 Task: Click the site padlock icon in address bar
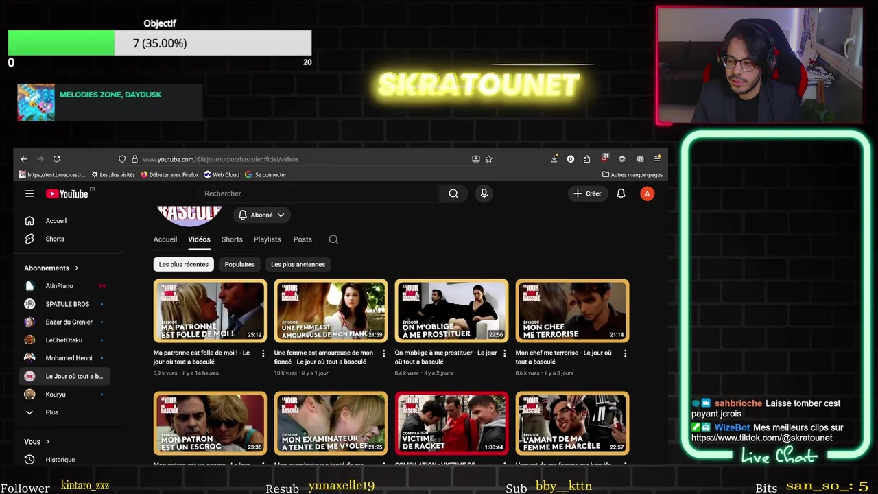(x=134, y=158)
